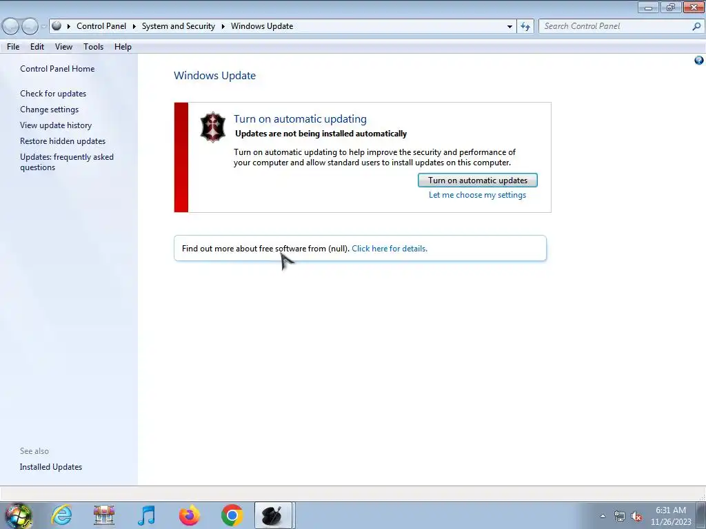The height and width of the screenshot is (529, 706).
Task: Expand the arrow after System and Security
Action: click(223, 27)
